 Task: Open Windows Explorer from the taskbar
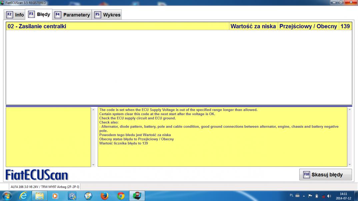39,196
